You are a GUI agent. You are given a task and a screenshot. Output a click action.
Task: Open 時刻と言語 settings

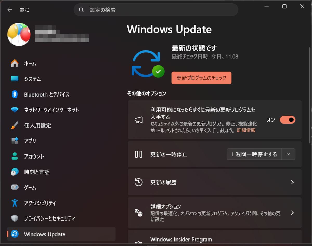tap(61, 172)
